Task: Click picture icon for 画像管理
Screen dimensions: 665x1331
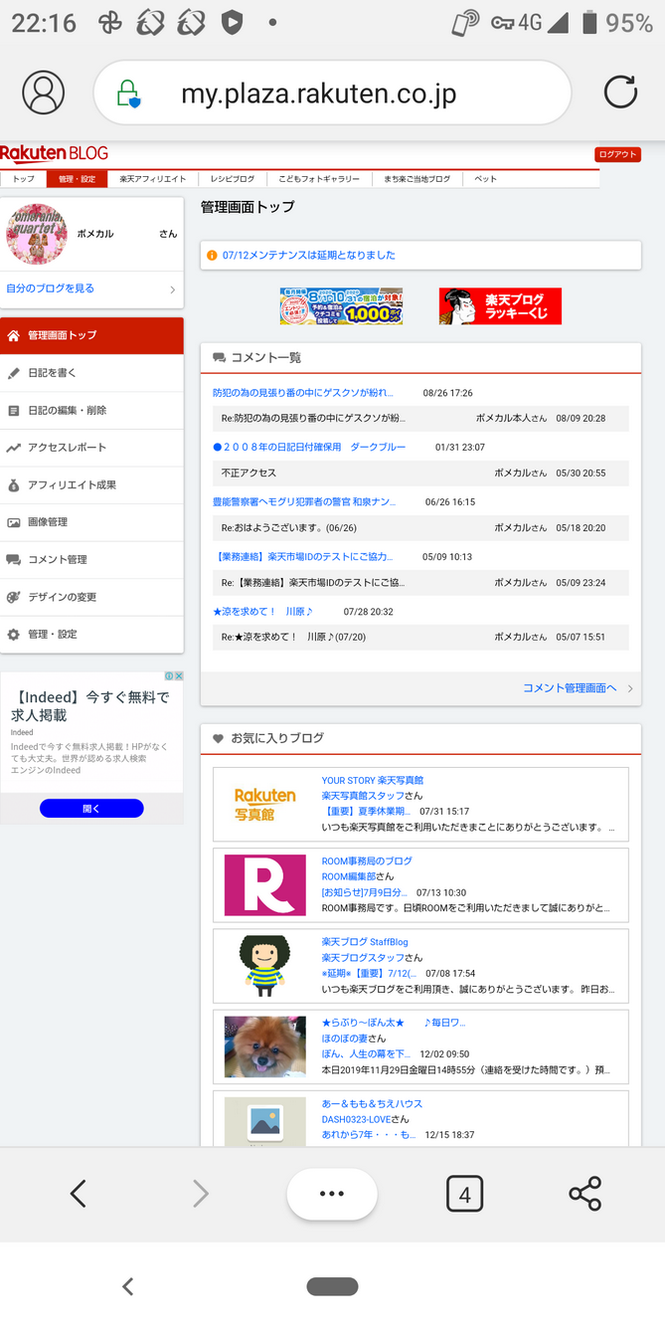Action: coord(13,522)
